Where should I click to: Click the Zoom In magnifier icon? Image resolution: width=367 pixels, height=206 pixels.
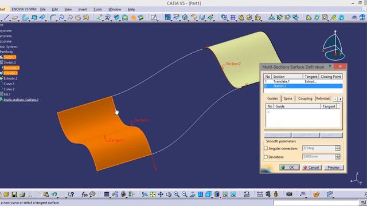coord(177,195)
